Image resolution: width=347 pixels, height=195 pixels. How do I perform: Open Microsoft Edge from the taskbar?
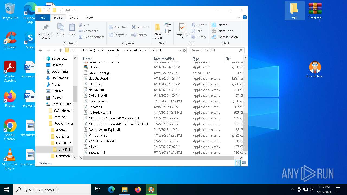111,190
